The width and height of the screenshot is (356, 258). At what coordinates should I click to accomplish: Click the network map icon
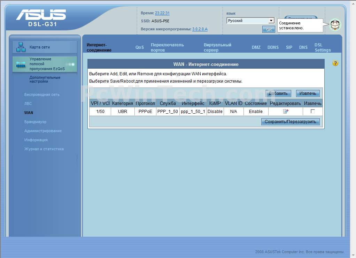pyautogui.click(x=21, y=47)
